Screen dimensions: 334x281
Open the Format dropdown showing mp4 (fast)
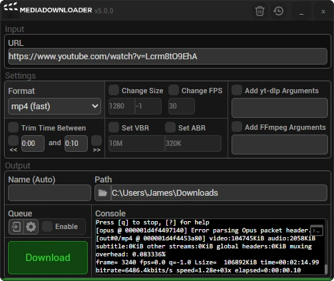(x=55, y=106)
